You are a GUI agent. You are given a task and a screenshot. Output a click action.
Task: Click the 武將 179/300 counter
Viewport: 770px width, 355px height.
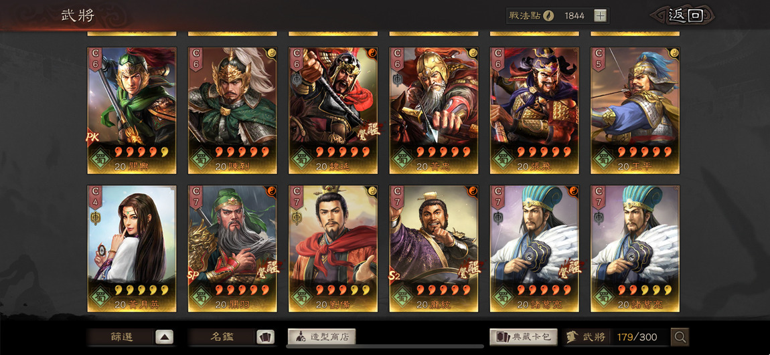click(617, 337)
